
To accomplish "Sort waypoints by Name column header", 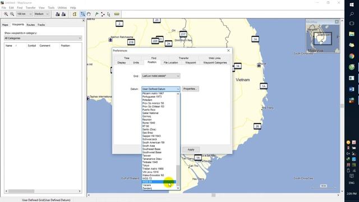I will pos(9,45).
